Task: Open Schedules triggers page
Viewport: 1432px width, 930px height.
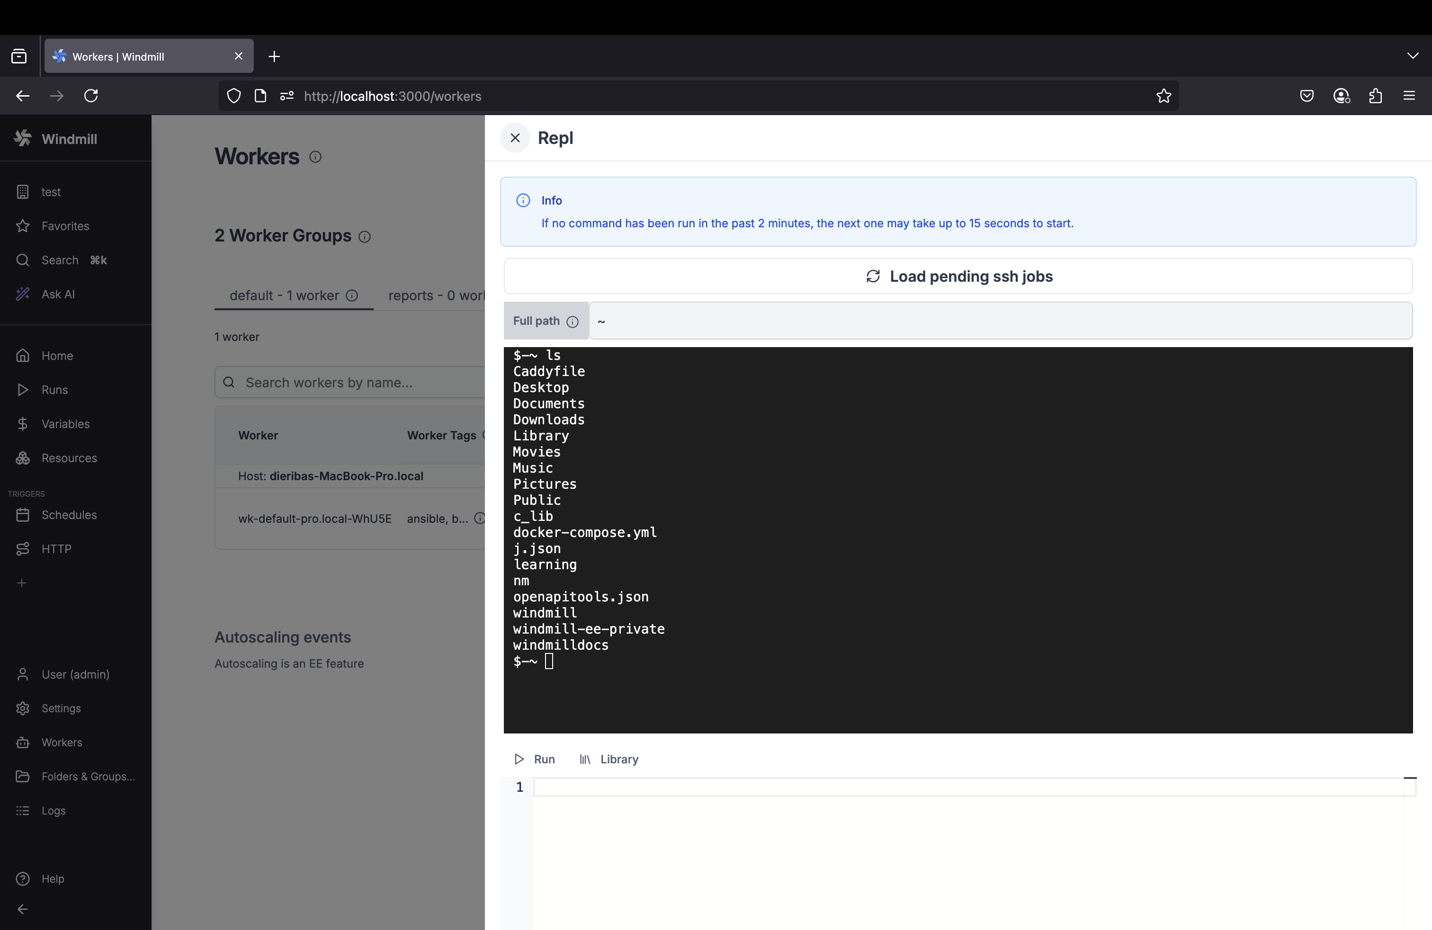Action: click(69, 515)
